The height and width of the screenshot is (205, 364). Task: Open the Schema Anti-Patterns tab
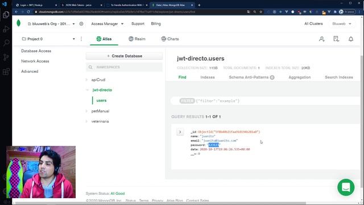click(x=251, y=77)
